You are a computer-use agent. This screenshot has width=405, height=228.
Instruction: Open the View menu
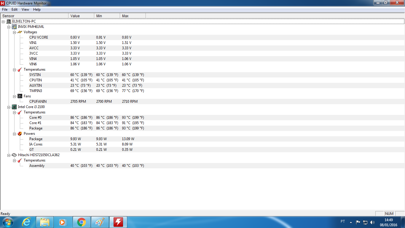(x=25, y=9)
